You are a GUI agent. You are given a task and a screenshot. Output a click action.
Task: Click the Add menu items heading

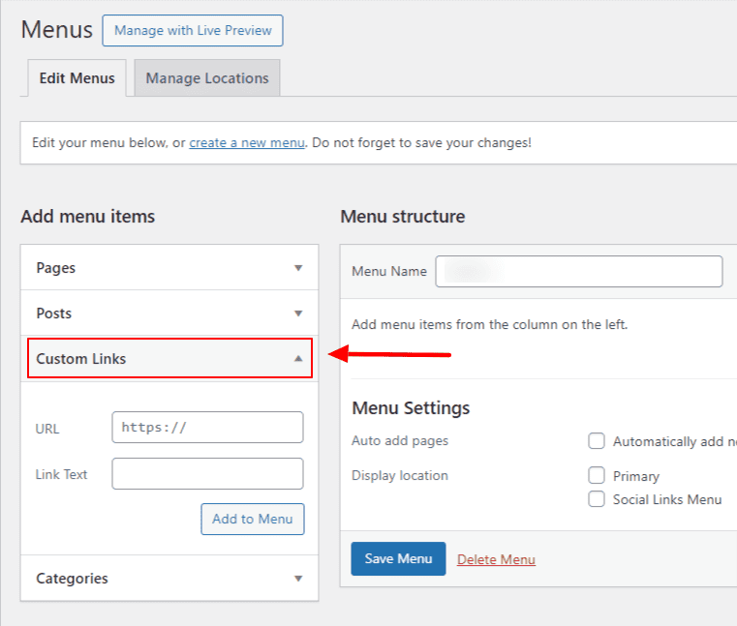click(88, 217)
